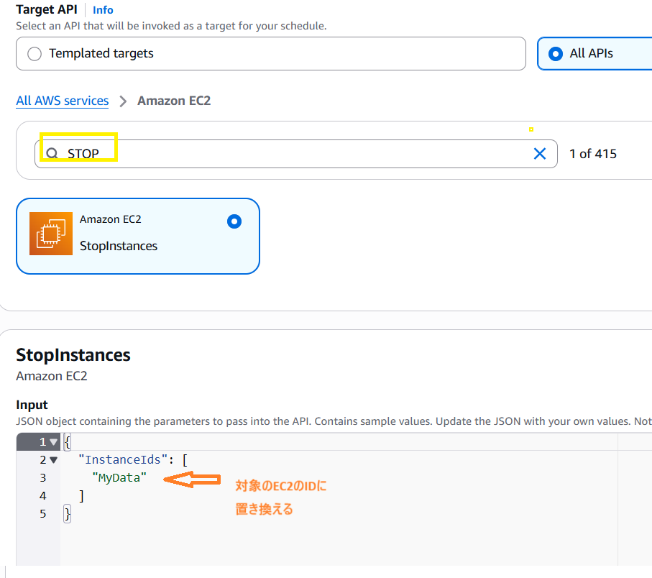Select the StopInstances radio button
652x578 pixels.
(x=234, y=221)
